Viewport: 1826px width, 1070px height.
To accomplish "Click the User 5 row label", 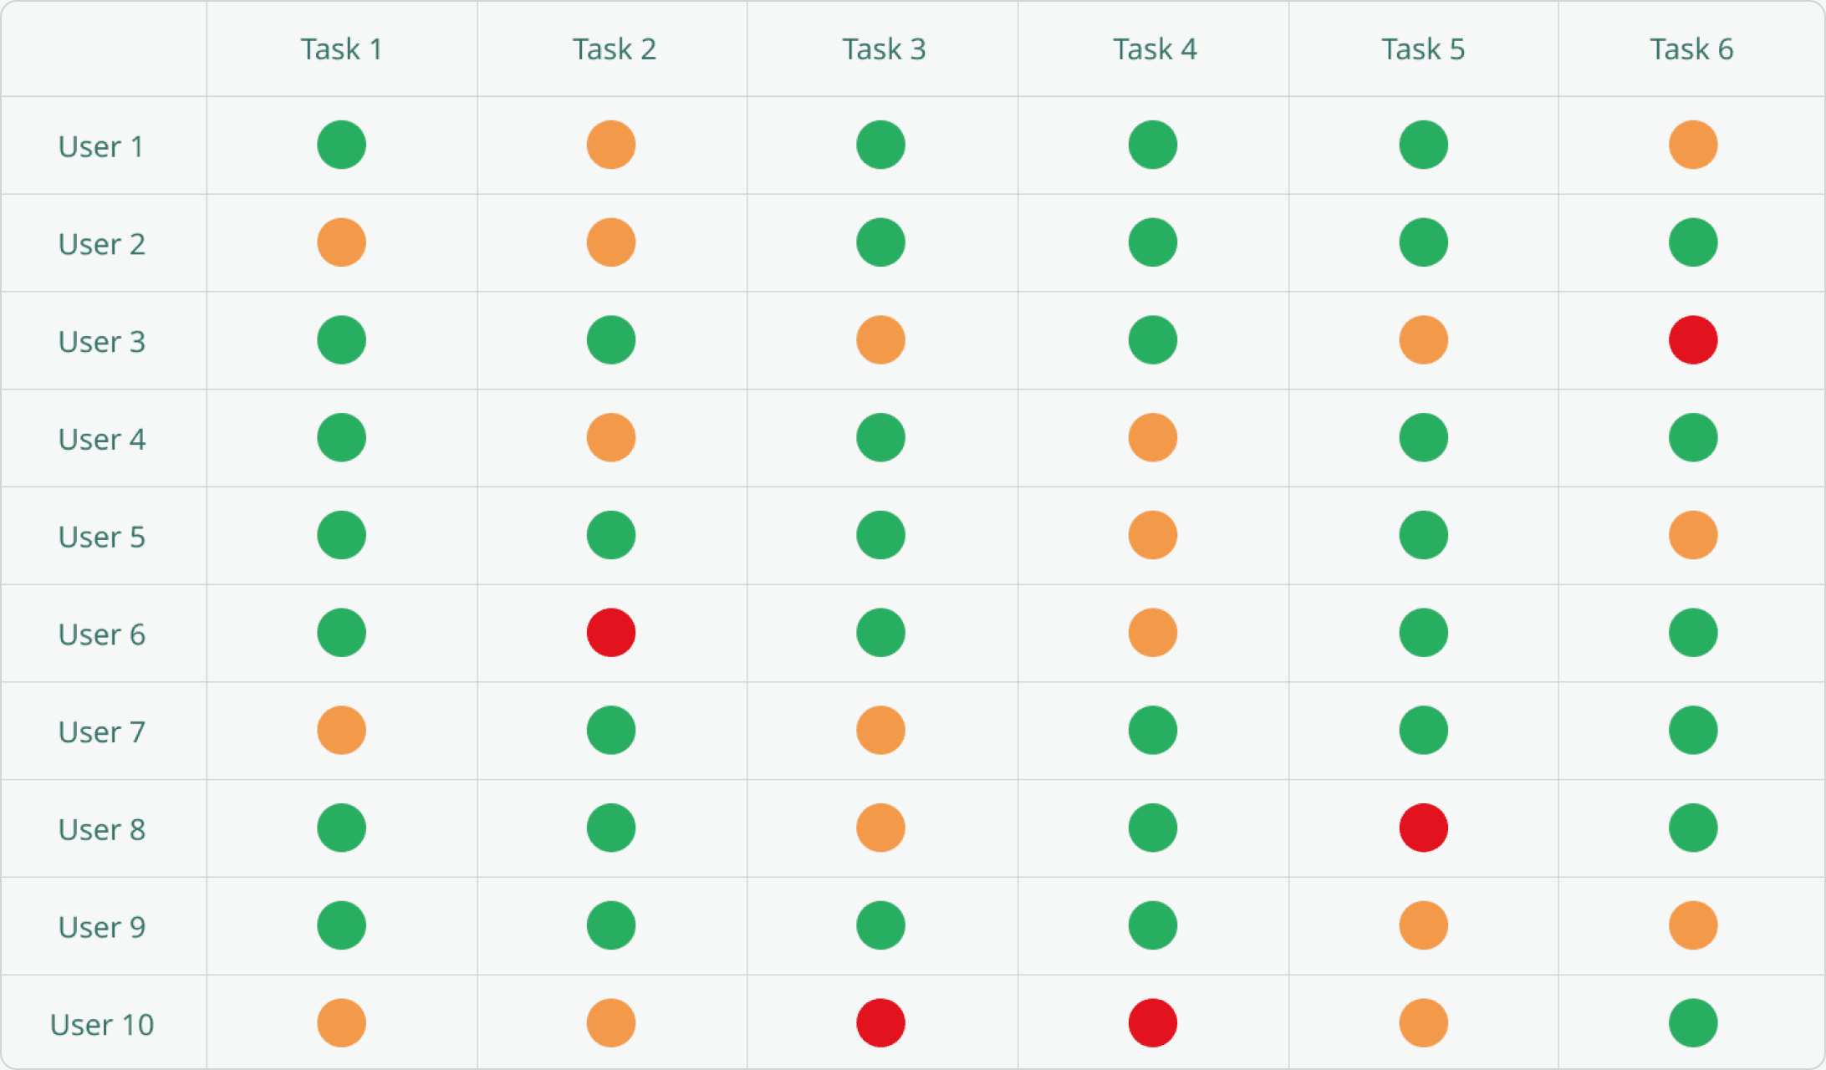I will point(102,537).
